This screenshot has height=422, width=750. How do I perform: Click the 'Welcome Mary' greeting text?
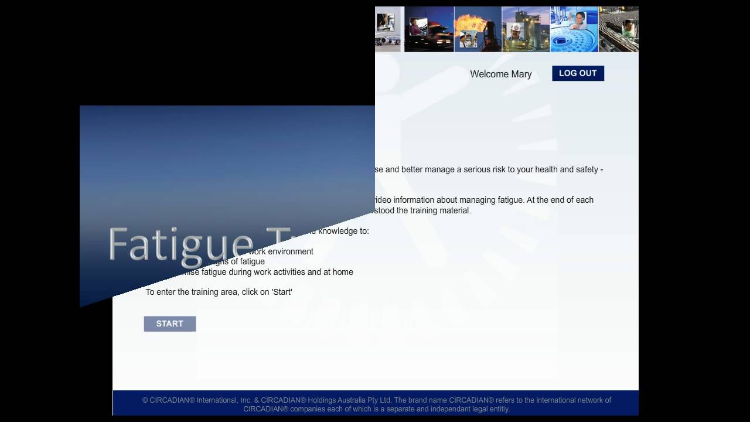[x=501, y=74]
